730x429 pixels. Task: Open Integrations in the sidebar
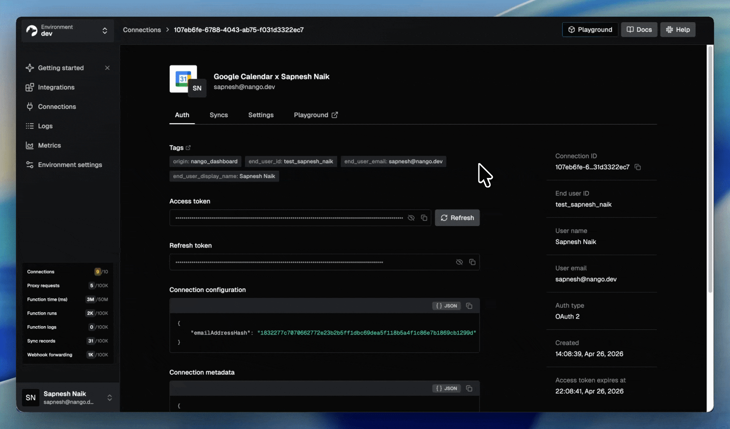pos(56,87)
